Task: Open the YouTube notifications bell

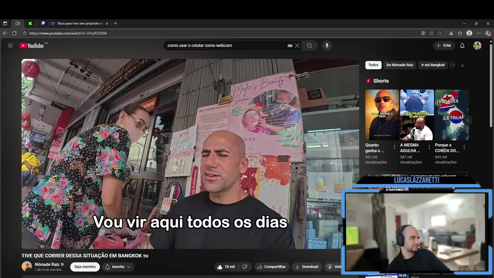Action: [x=462, y=46]
